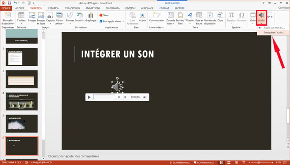Fit slide to current window icon
This screenshot has width=290, height=165.
(x=285, y=163)
